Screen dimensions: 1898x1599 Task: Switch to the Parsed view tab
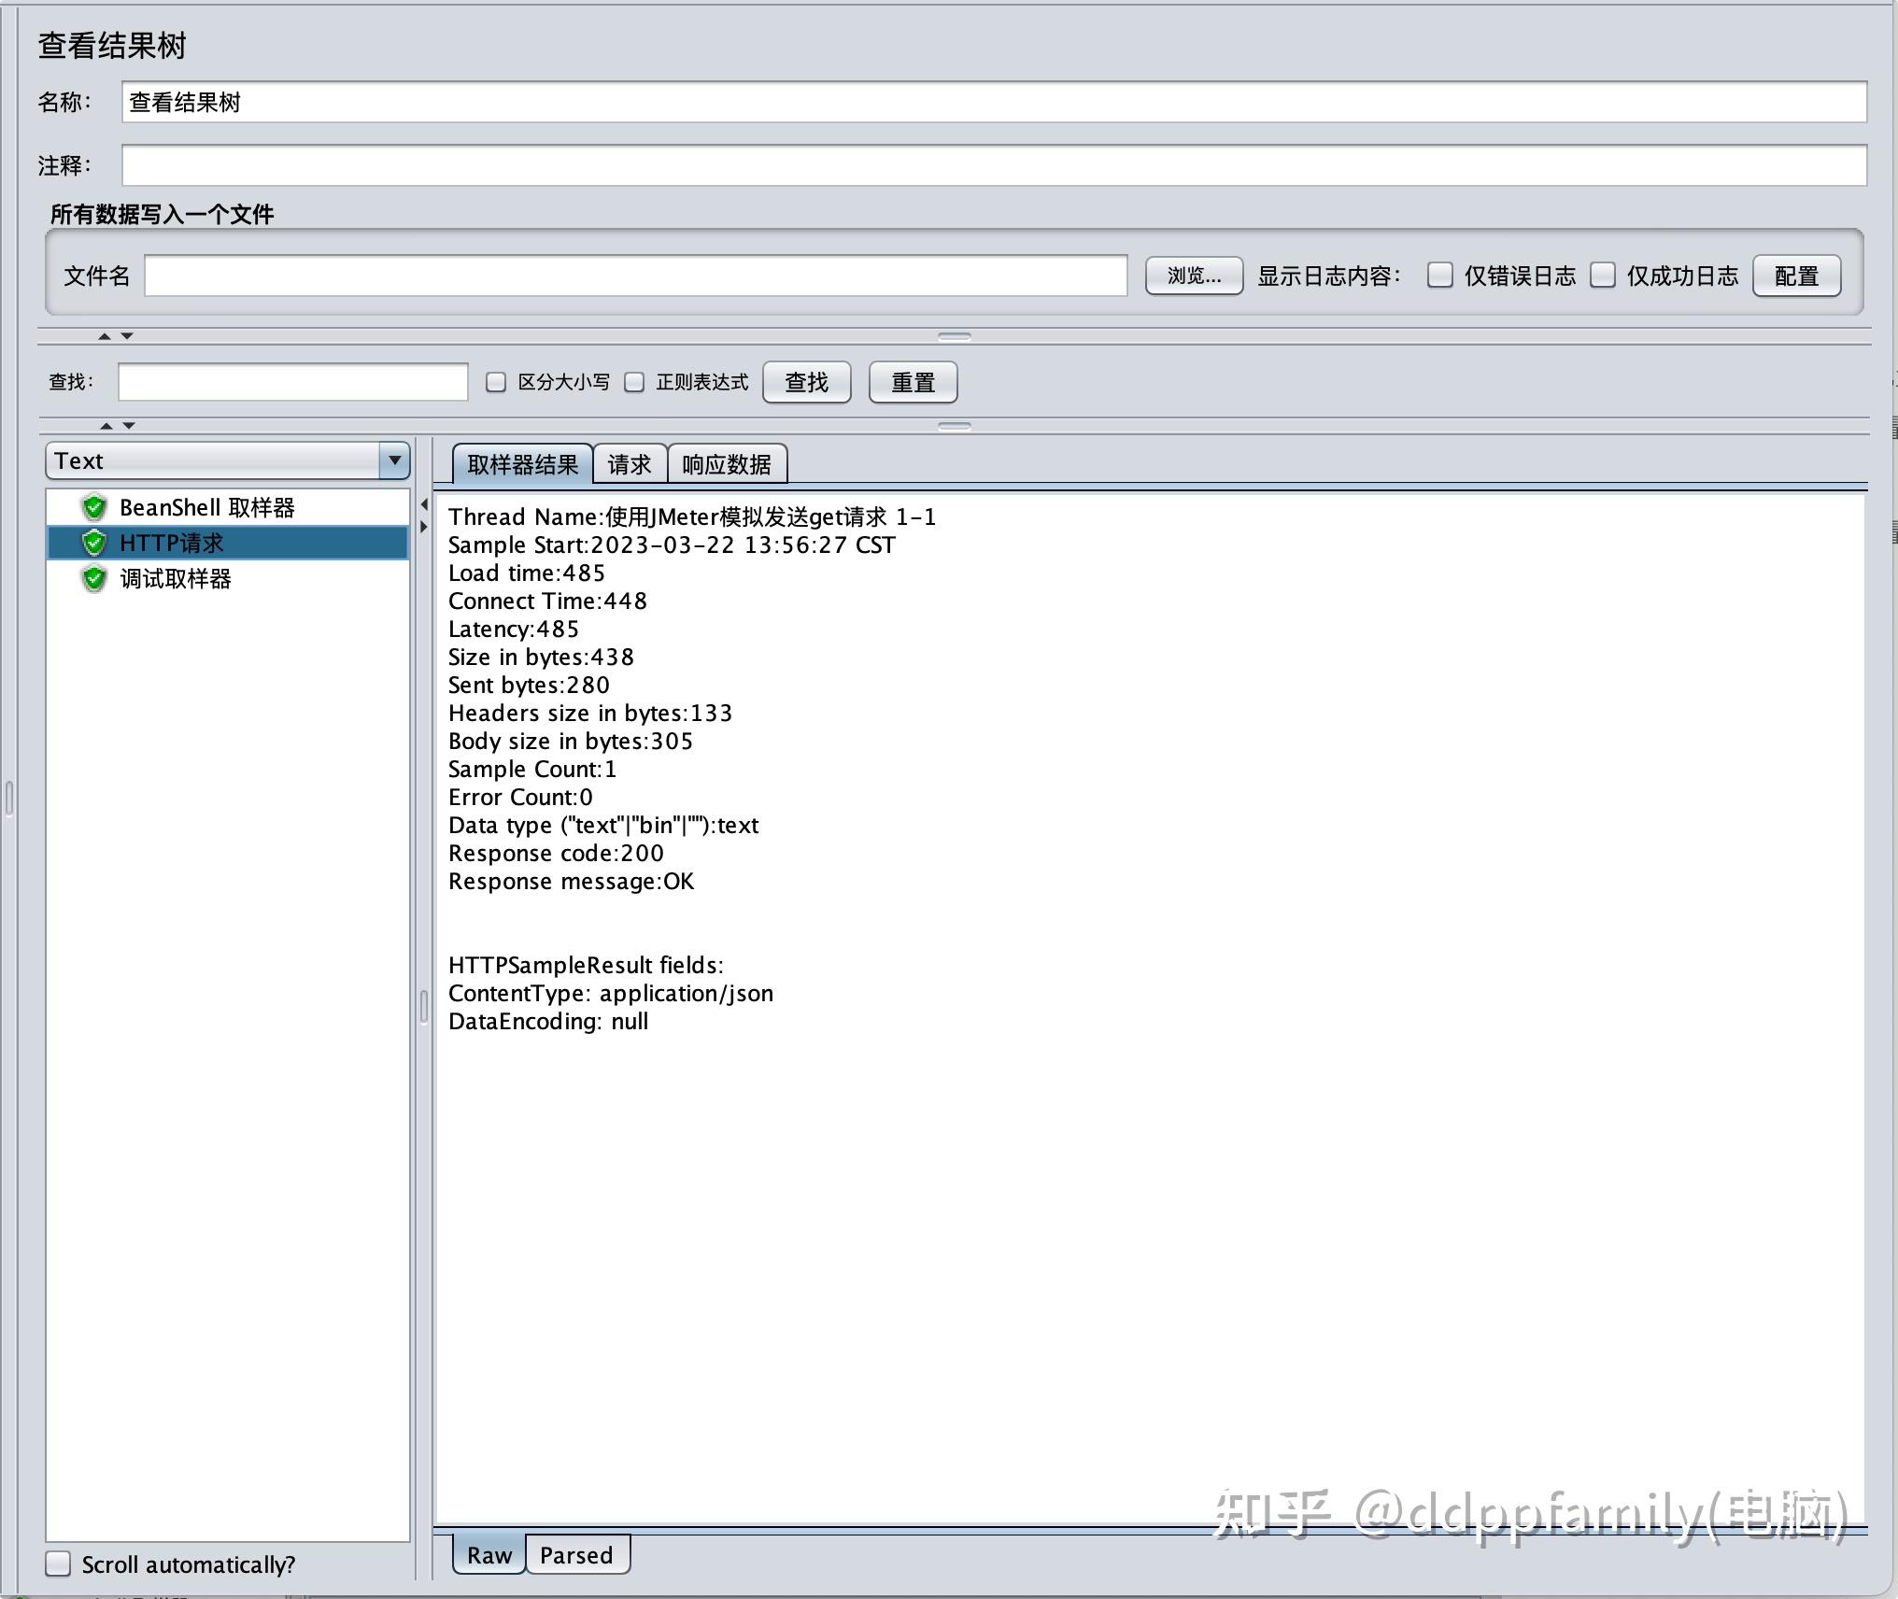point(577,1555)
